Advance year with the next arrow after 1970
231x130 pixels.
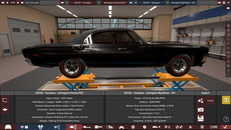pyautogui.click(x=18, y=3)
